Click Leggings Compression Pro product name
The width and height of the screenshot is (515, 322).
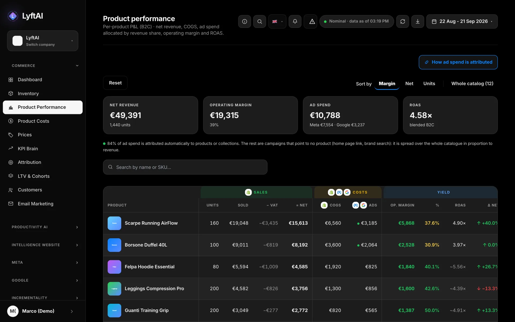pos(154,289)
